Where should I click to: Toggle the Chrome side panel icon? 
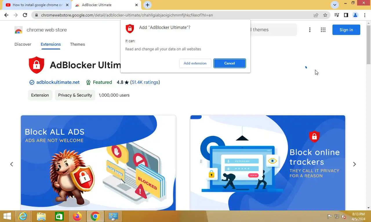(x=346, y=15)
